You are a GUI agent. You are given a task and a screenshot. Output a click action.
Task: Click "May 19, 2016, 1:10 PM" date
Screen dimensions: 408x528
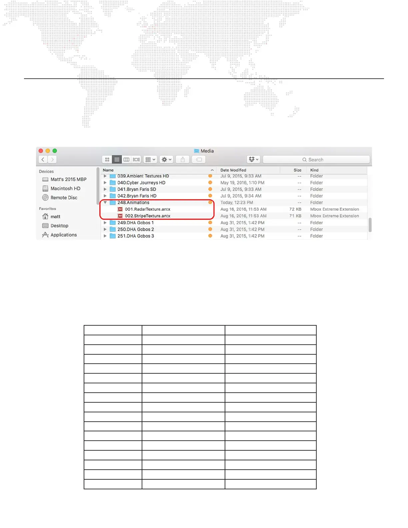[x=242, y=183]
